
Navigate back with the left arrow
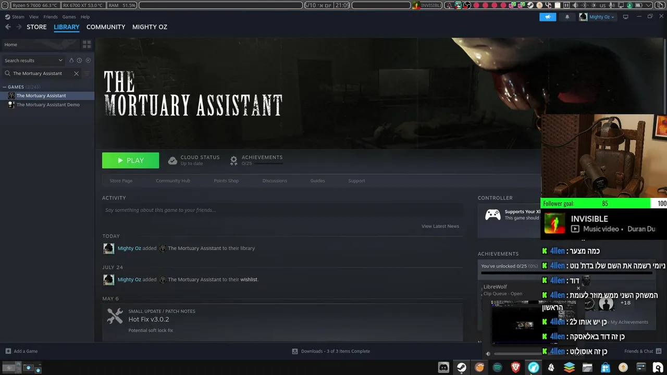(8, 27)
